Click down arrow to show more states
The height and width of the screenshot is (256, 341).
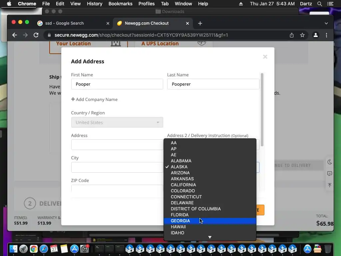tap(210, 237)
